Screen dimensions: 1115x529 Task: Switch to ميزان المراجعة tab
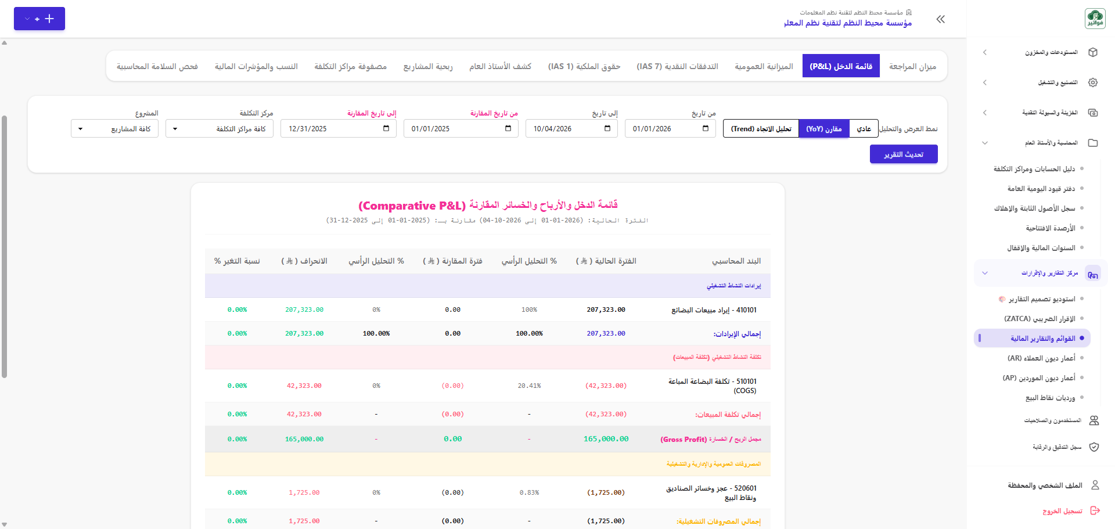pyautogui.click(x=913, y=66)
